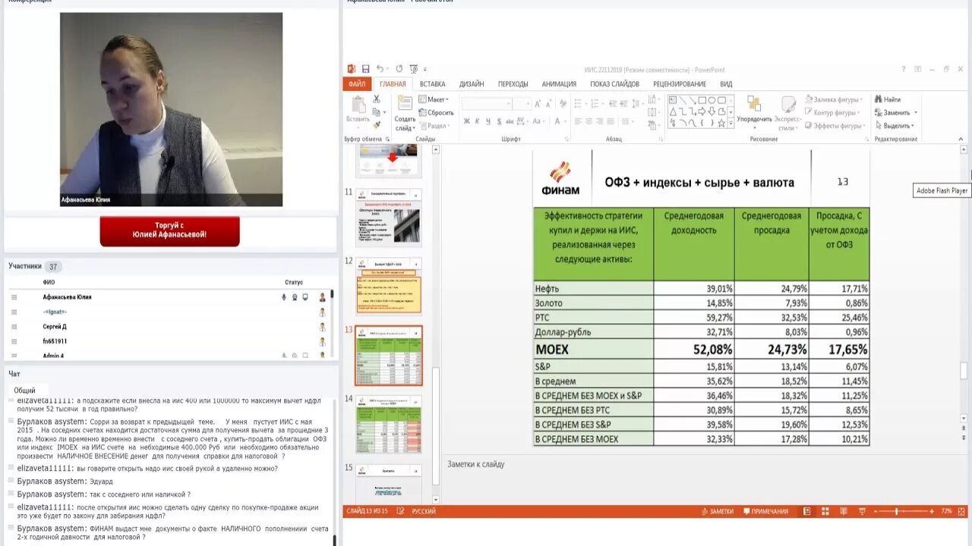Increase font size with the larger A icon

click(538, 104)
